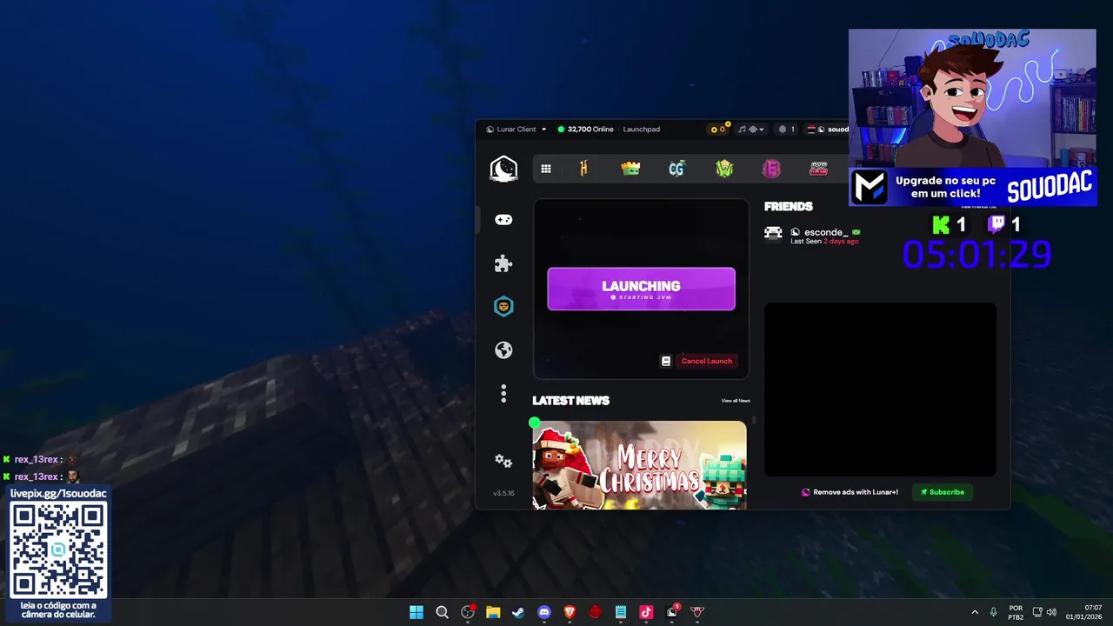Open OBS Studio from the taskbar
The height and width of the screenshot is (626, 1113).
click(468, 612)
